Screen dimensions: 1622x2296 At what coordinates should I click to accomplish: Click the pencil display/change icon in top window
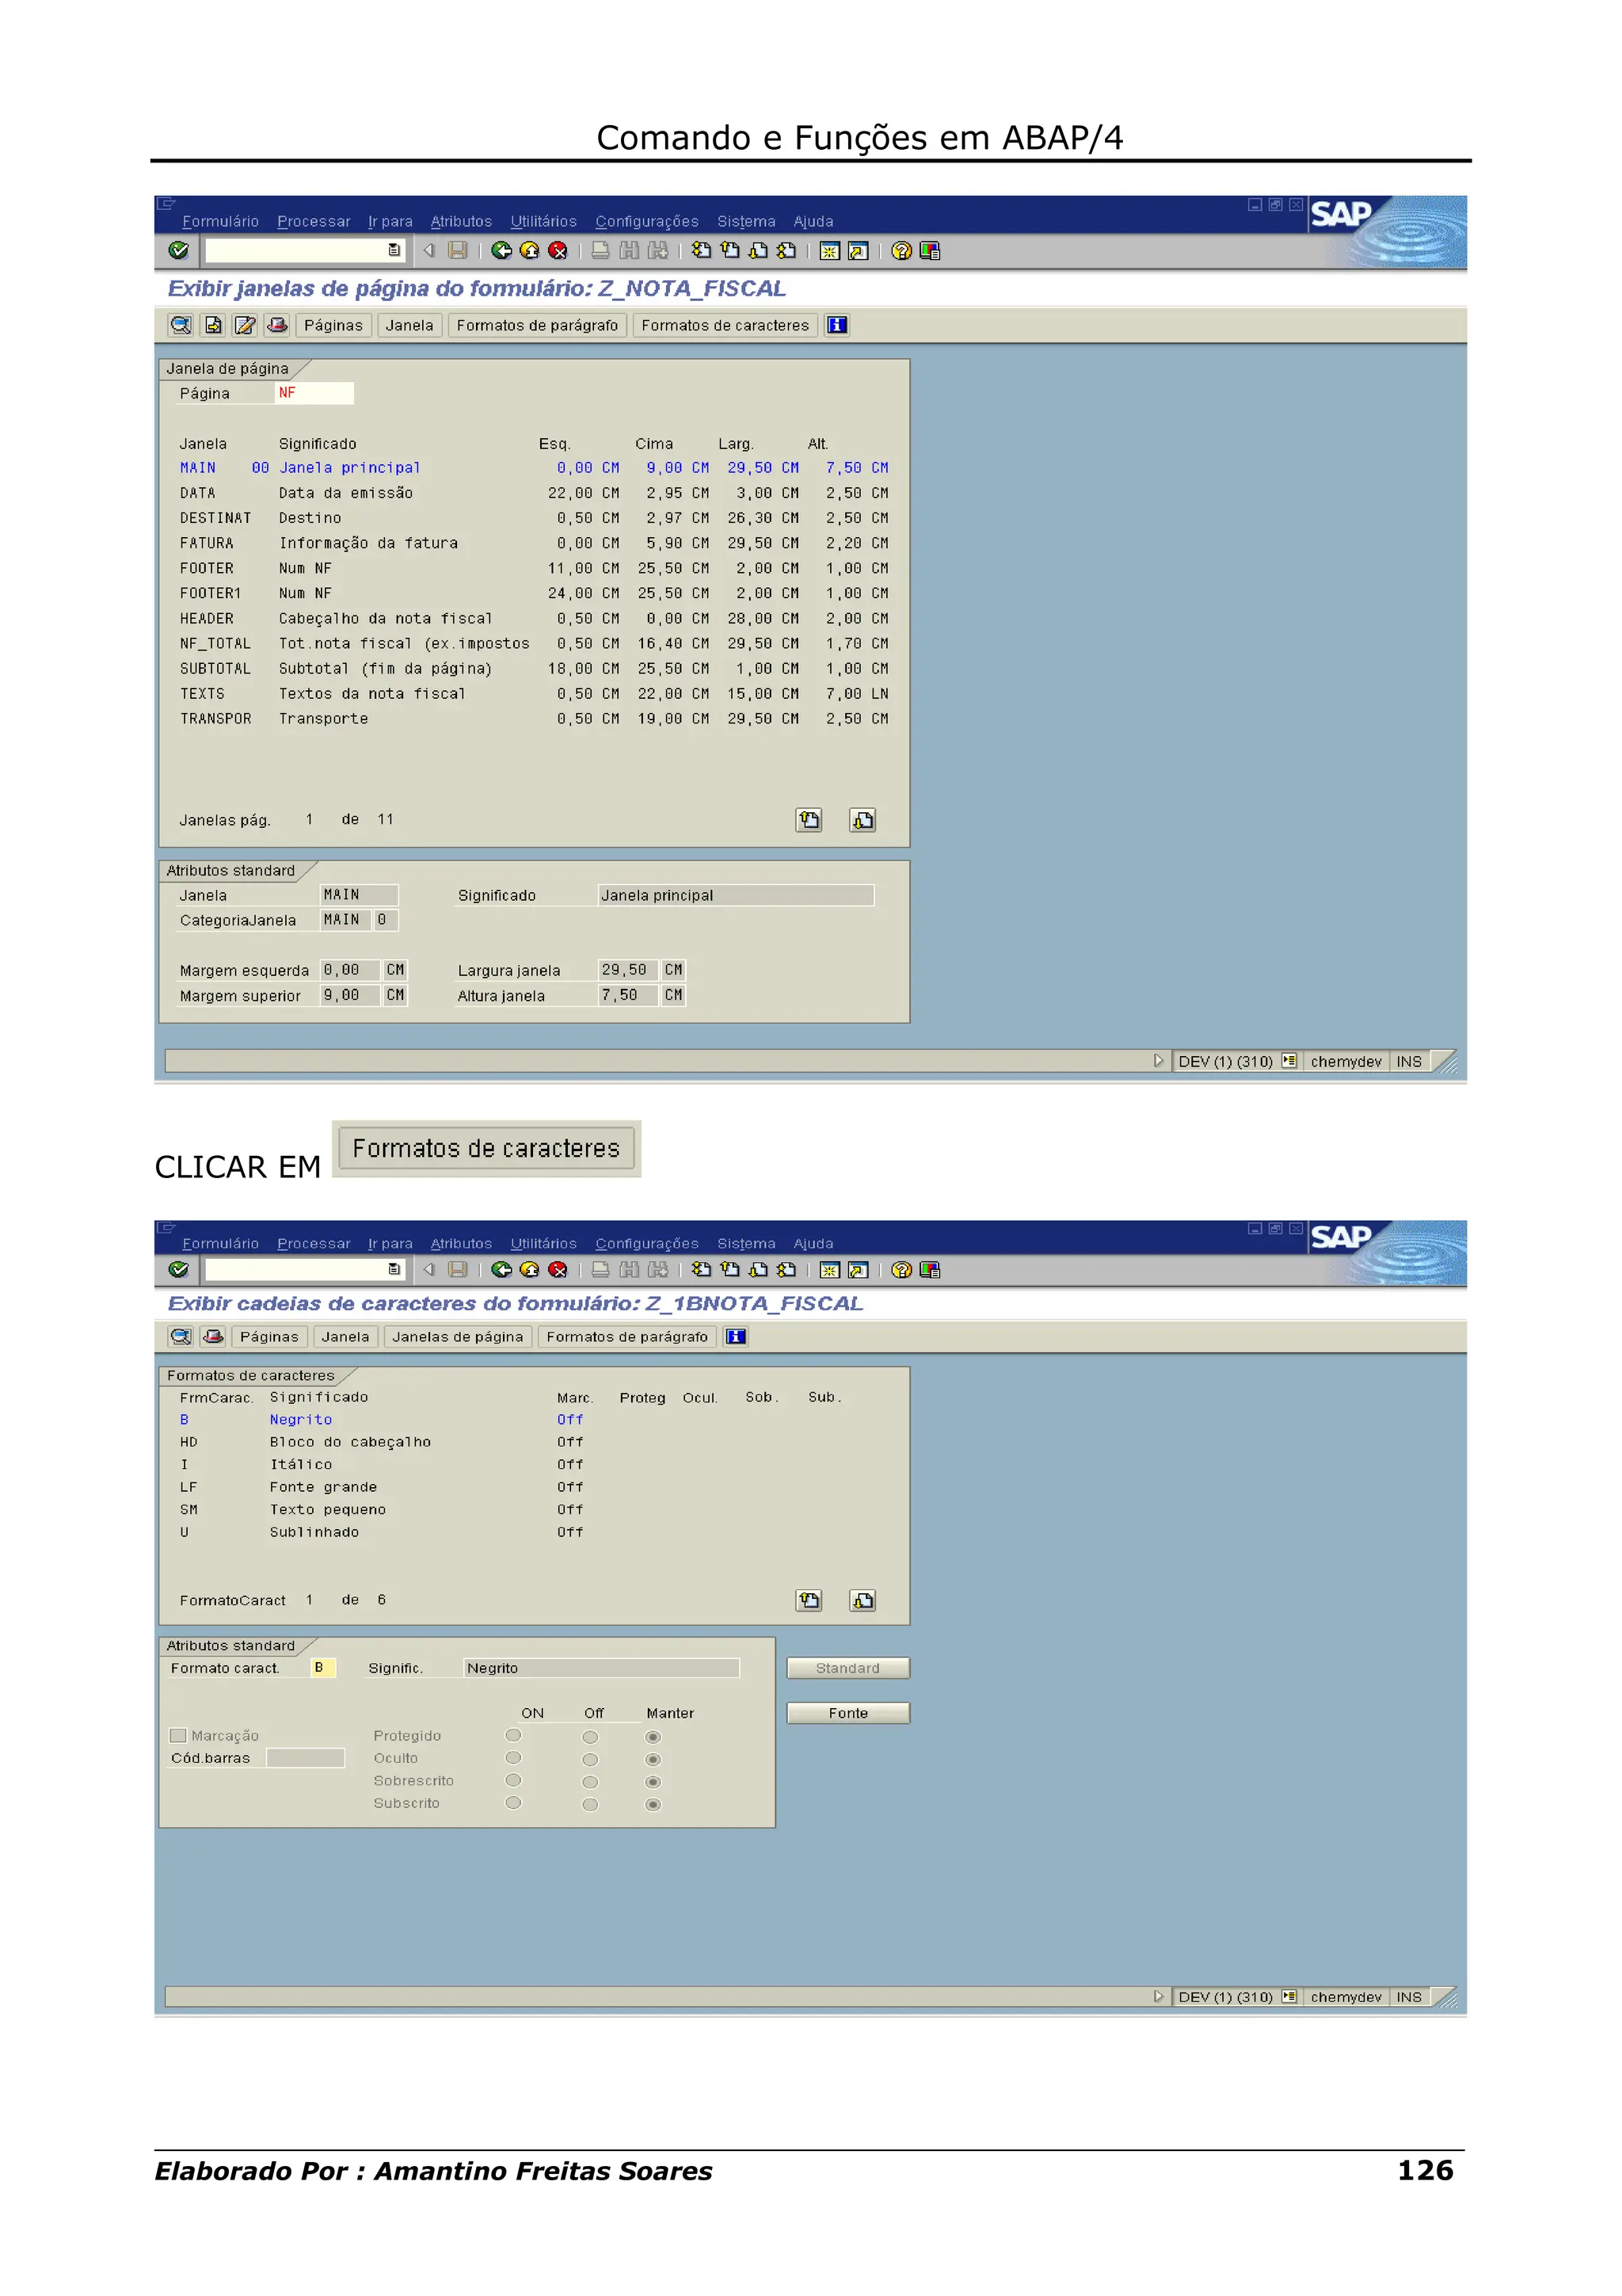[245, 325]
